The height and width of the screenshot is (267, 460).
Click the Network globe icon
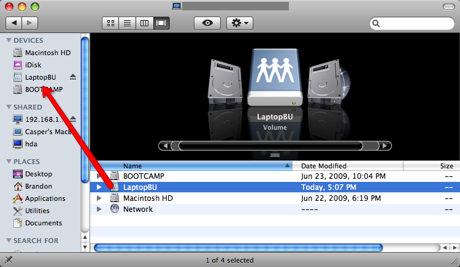pos(115,209)
